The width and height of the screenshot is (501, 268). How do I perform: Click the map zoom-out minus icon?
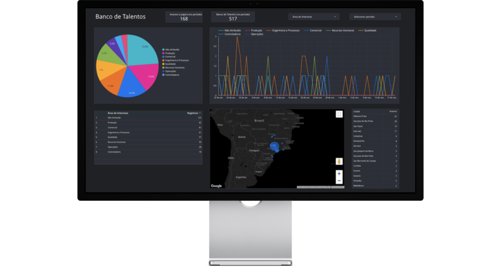[x=339, y=180]
